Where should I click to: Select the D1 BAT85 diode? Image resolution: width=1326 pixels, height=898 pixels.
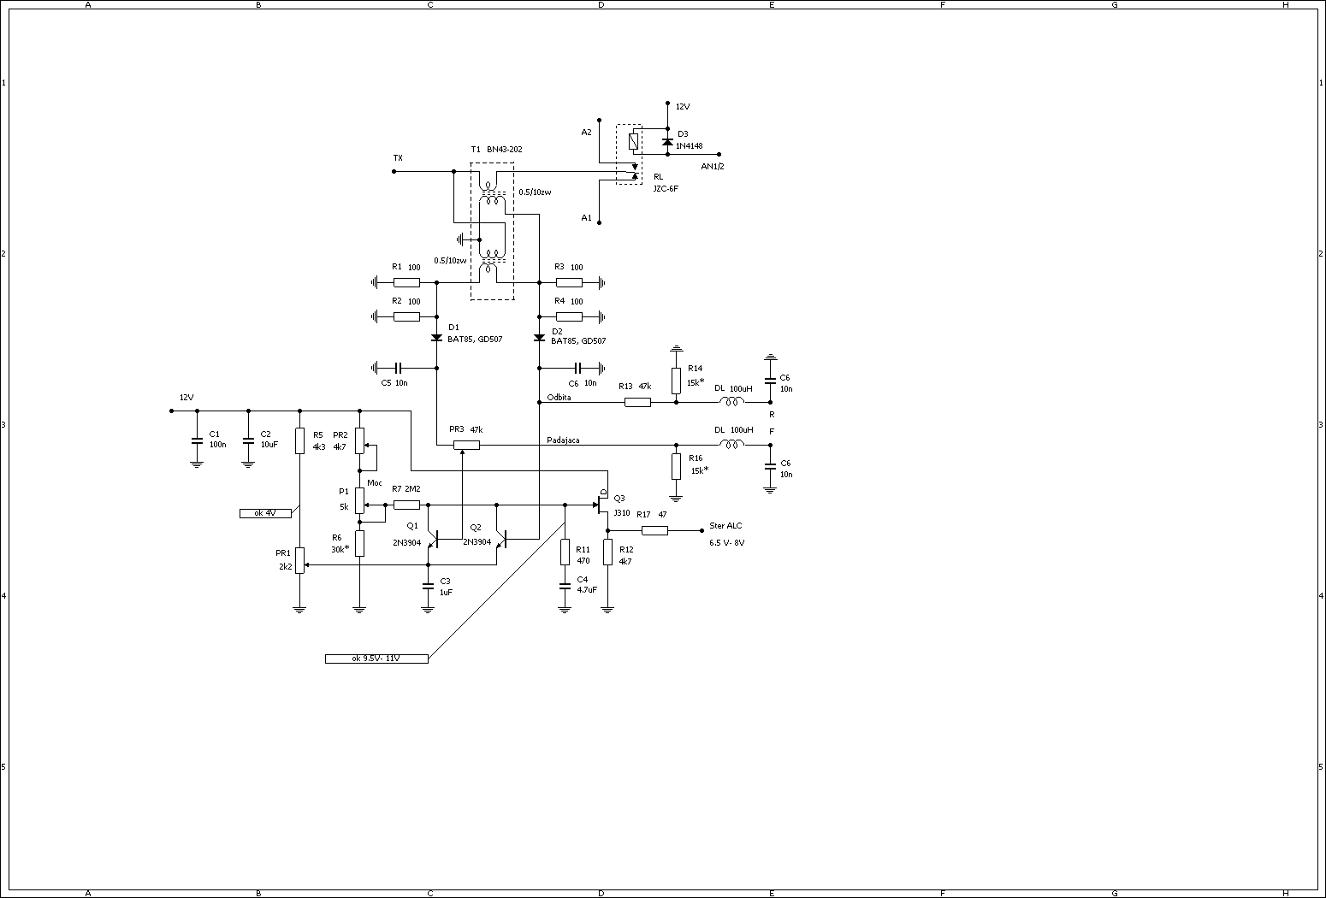click(436, 338)
